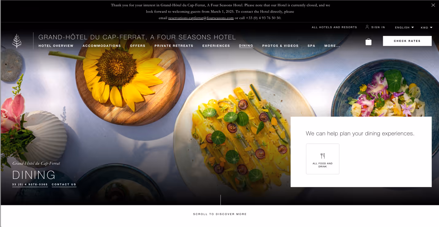Open the shopping bag icon
The image size is (439, 227).
368,42
